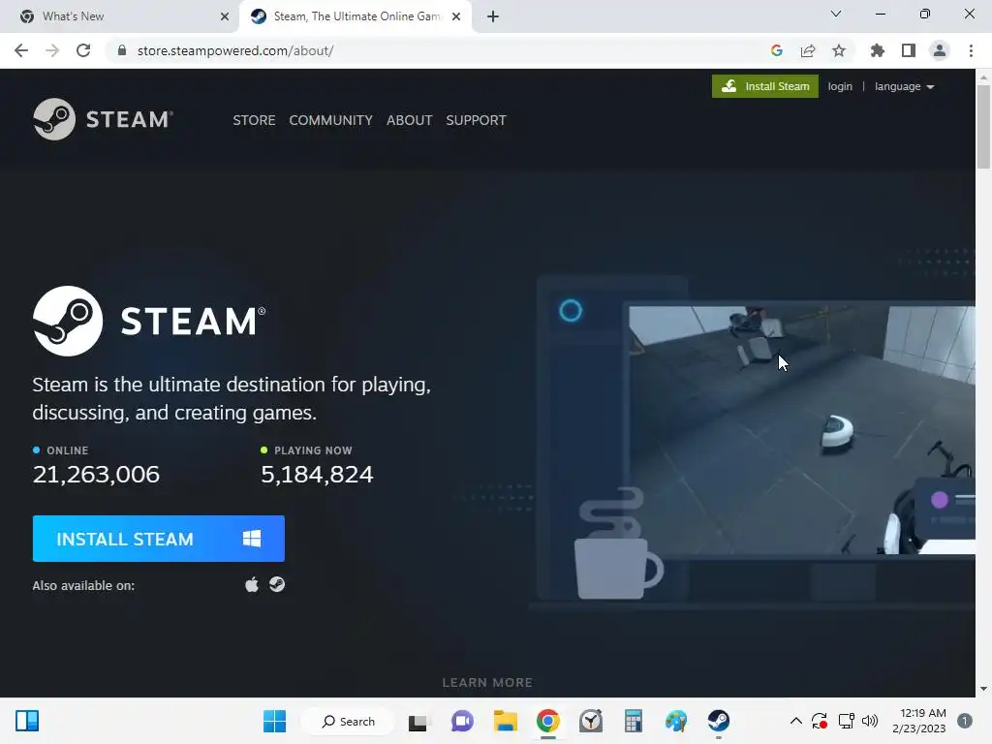View site security lock info

tap(122, 50)
